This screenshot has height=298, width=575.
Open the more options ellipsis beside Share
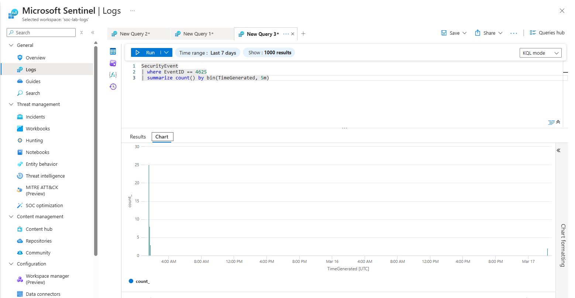click(x=514, y=33)
